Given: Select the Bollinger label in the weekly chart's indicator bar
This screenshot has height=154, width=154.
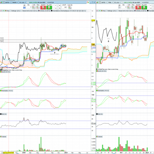Looking at the screenshot, I should click(16, 11).
